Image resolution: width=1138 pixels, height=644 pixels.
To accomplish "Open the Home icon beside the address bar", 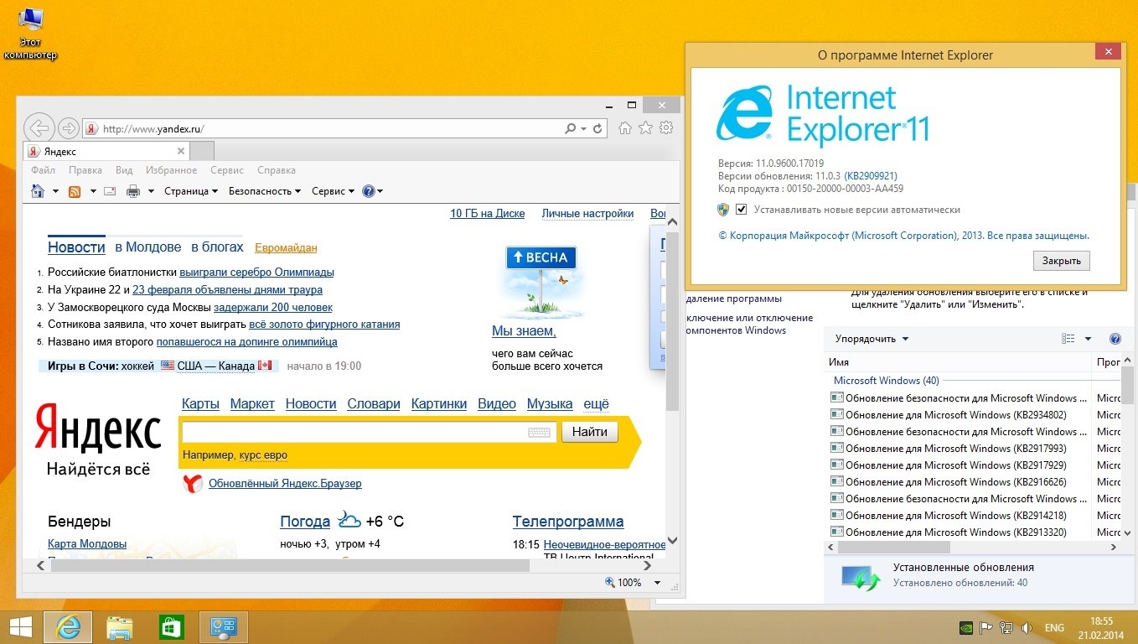I will click(624, 128).
